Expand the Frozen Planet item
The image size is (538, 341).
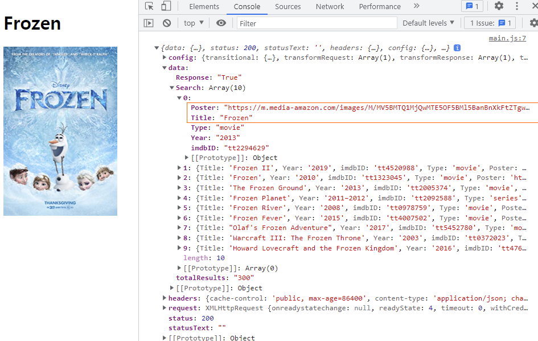[x=179, y=198]
